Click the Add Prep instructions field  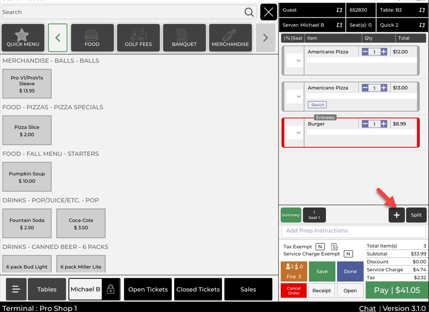tap(353, 231)
